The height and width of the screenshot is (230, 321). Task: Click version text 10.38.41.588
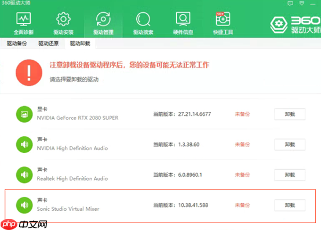pos(193,205)
